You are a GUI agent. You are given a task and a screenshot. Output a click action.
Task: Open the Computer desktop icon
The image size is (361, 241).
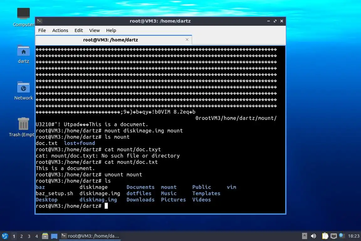point(23,17)
